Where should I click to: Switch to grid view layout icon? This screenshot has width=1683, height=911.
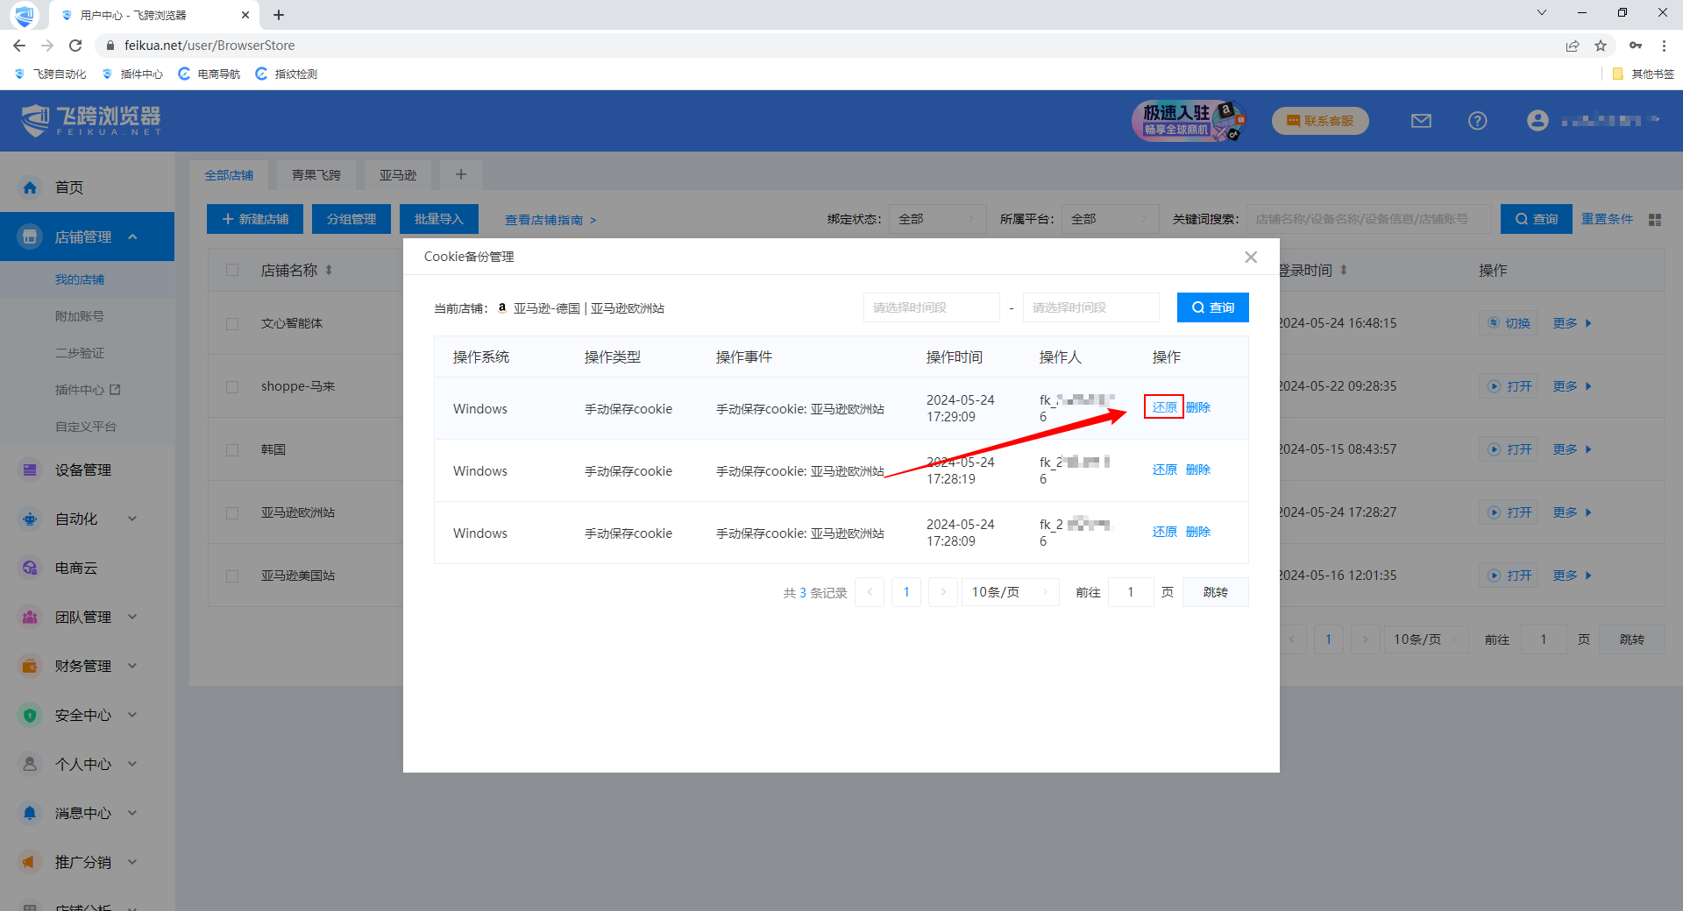coord(1655,220)
